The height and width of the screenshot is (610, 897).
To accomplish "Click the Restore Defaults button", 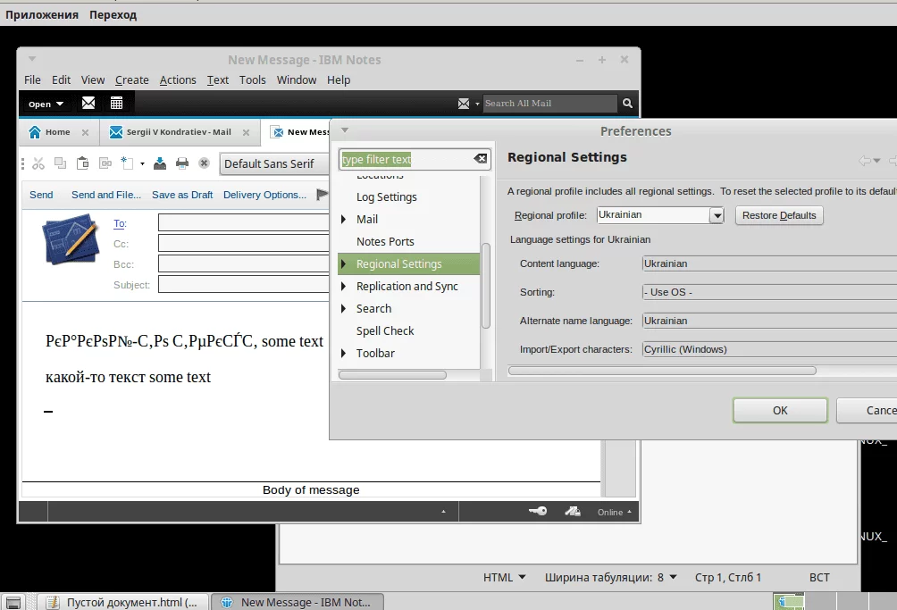I will [778, 215].
